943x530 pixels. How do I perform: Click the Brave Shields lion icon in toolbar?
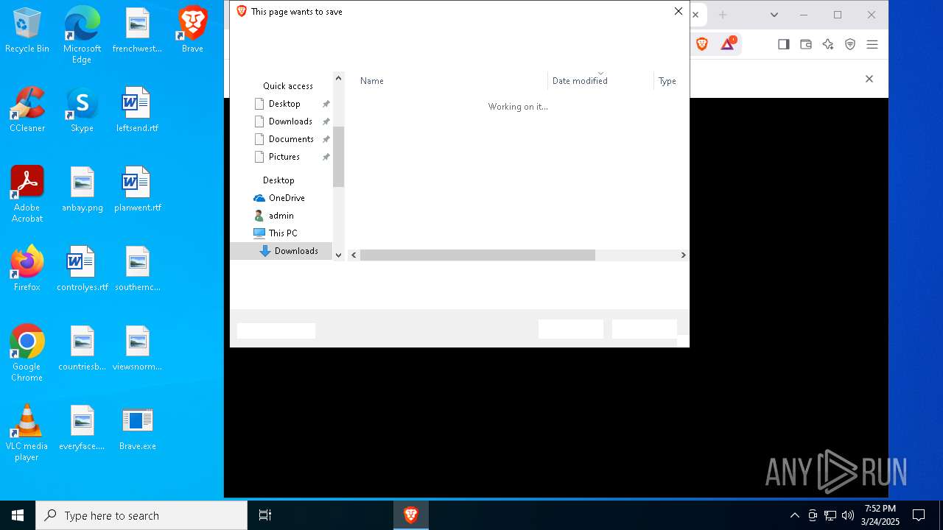[x=702, y=44]
